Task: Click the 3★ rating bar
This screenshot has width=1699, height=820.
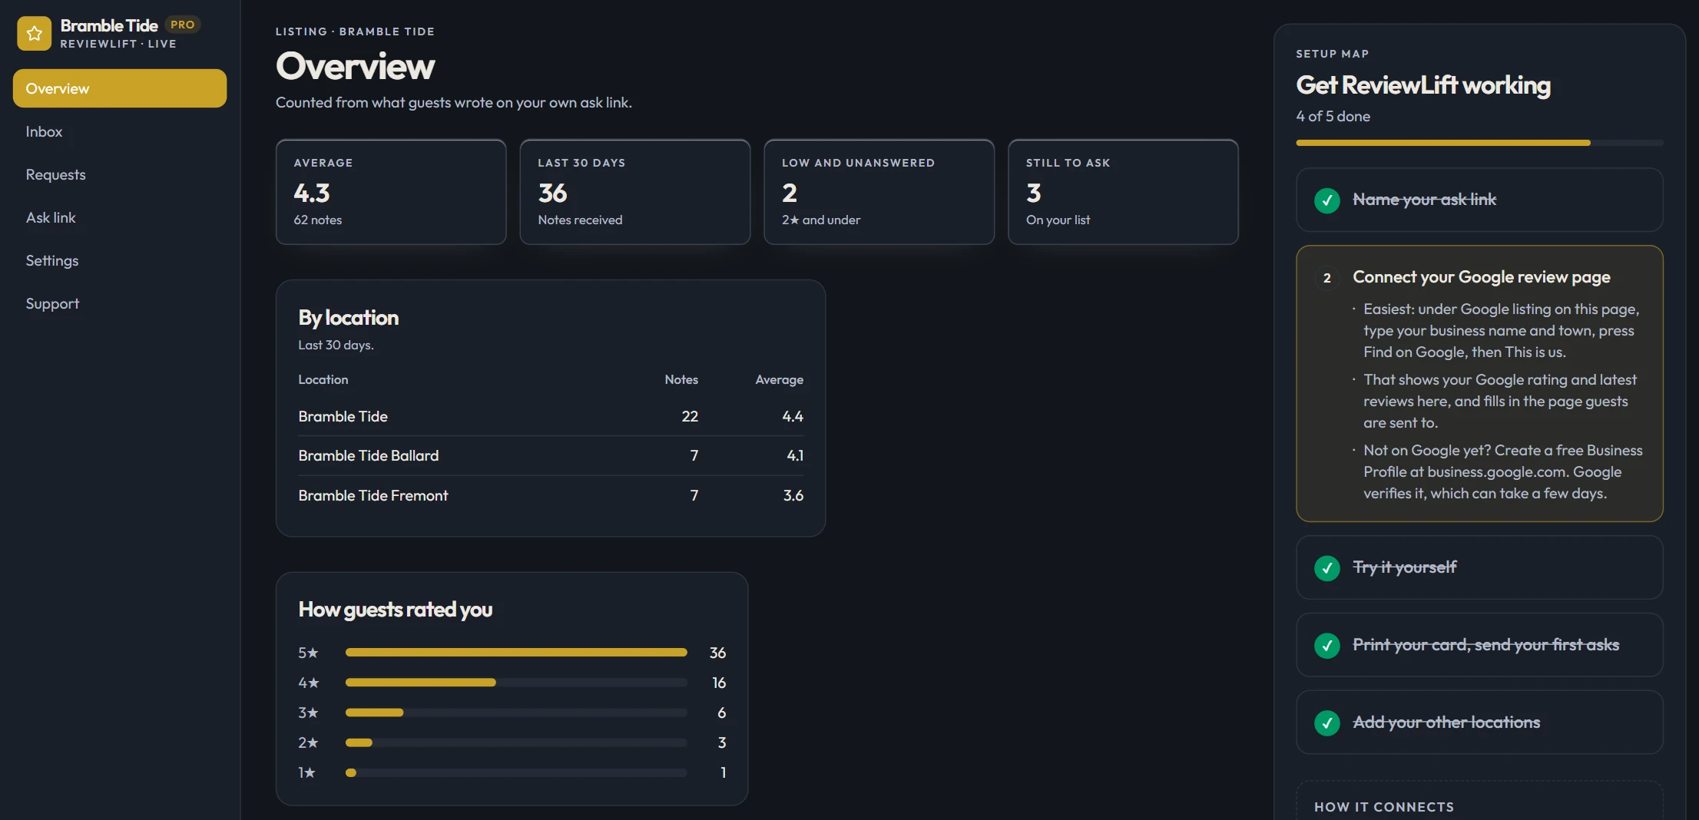Action: pos(516,713)
